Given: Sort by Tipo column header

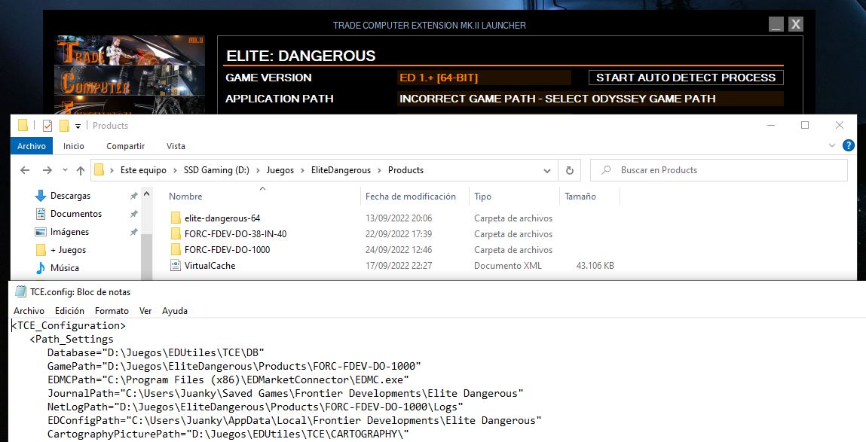Looking at the screenshot, I should (x=482, y=197).
